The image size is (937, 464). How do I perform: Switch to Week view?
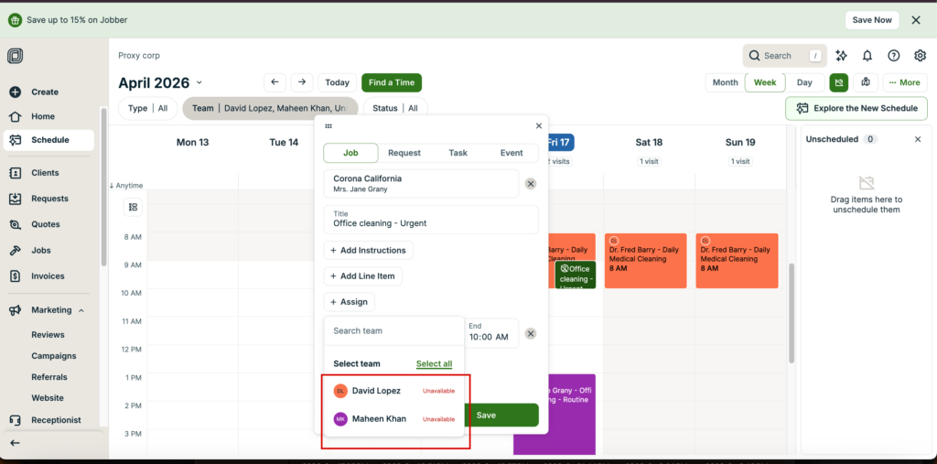point(765,82)
